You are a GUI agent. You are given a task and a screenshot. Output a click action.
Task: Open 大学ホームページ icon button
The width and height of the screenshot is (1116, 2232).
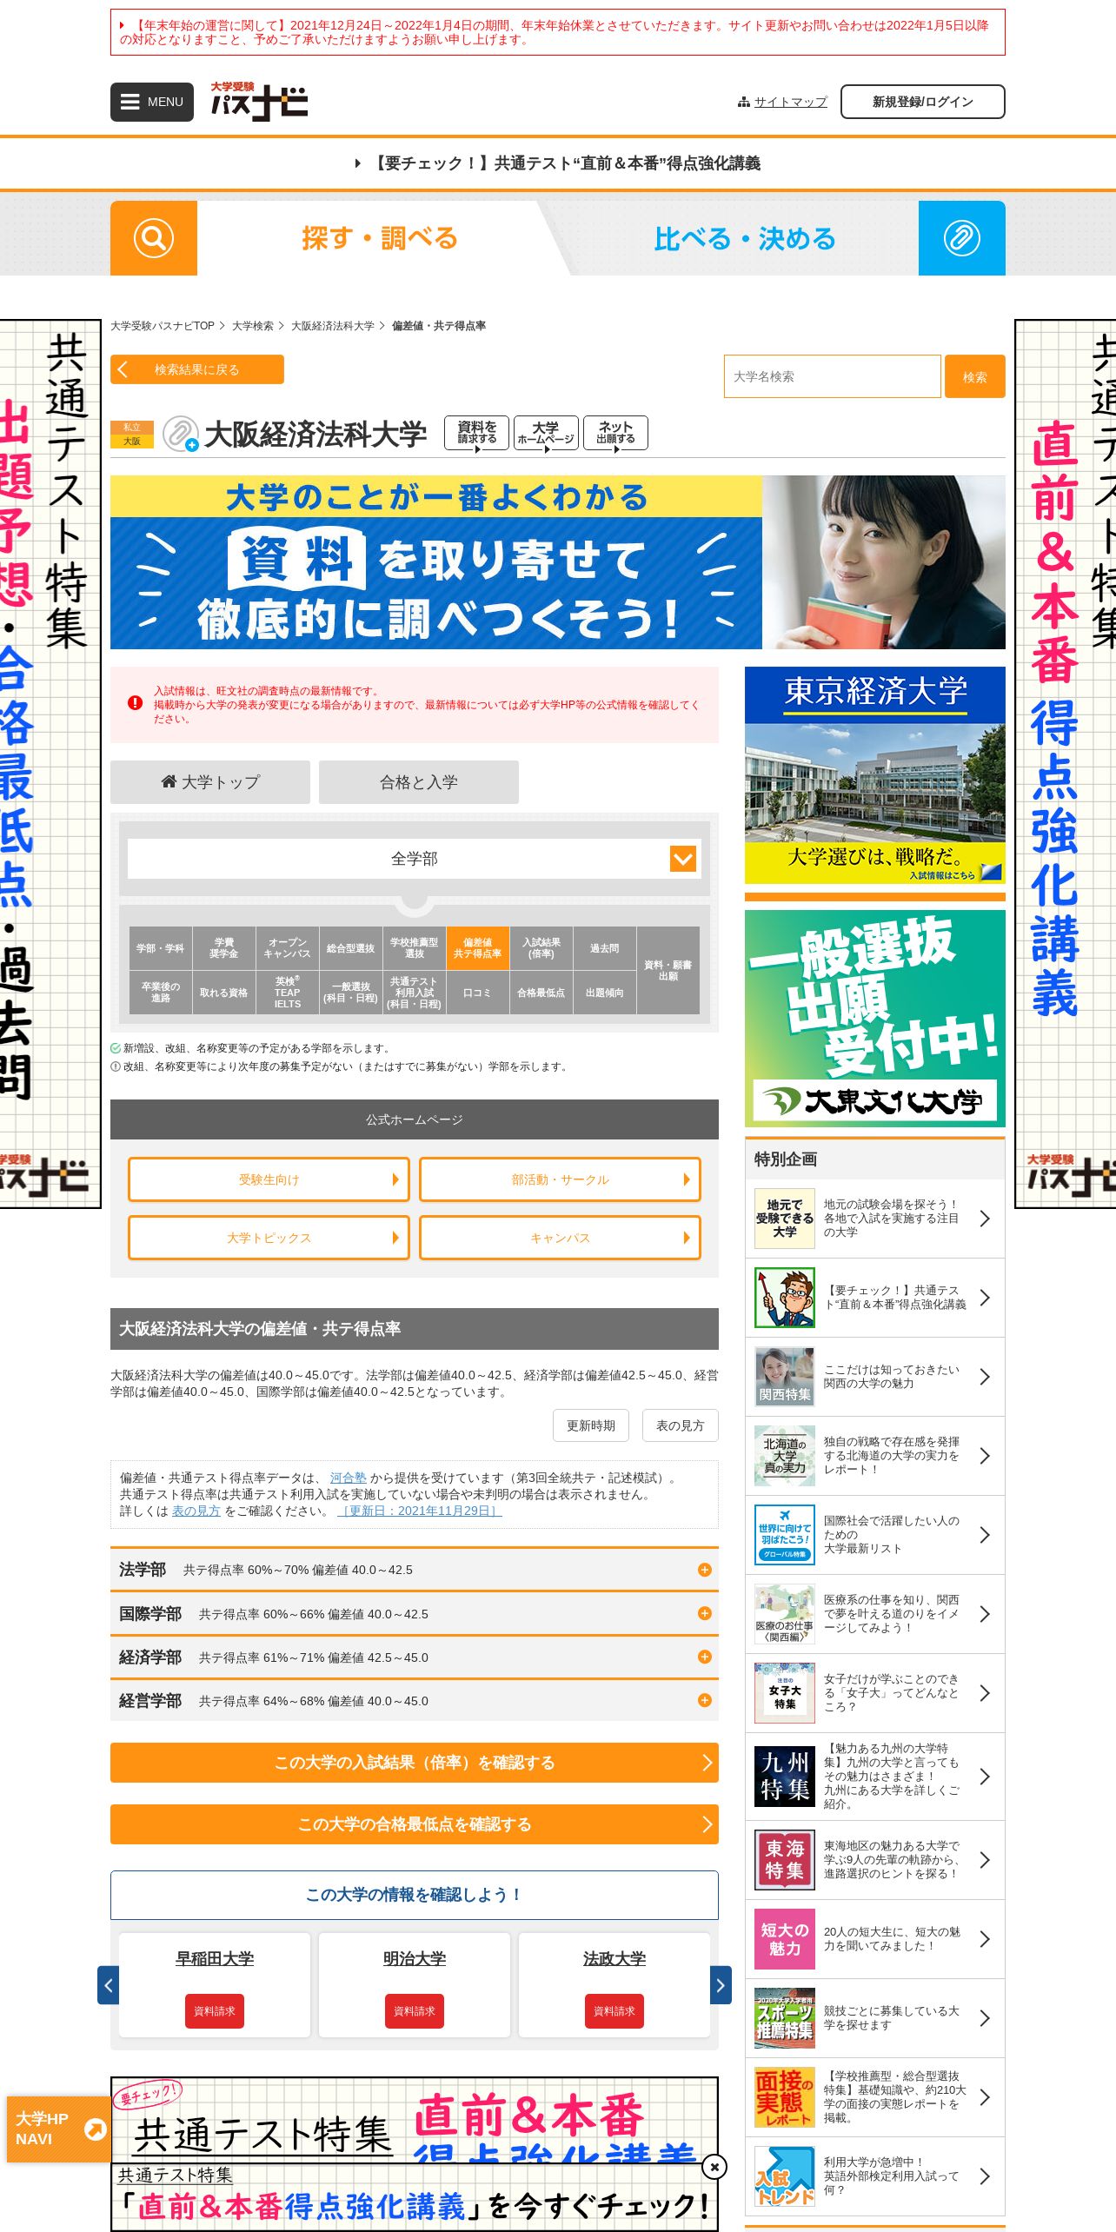coord(546,433)
